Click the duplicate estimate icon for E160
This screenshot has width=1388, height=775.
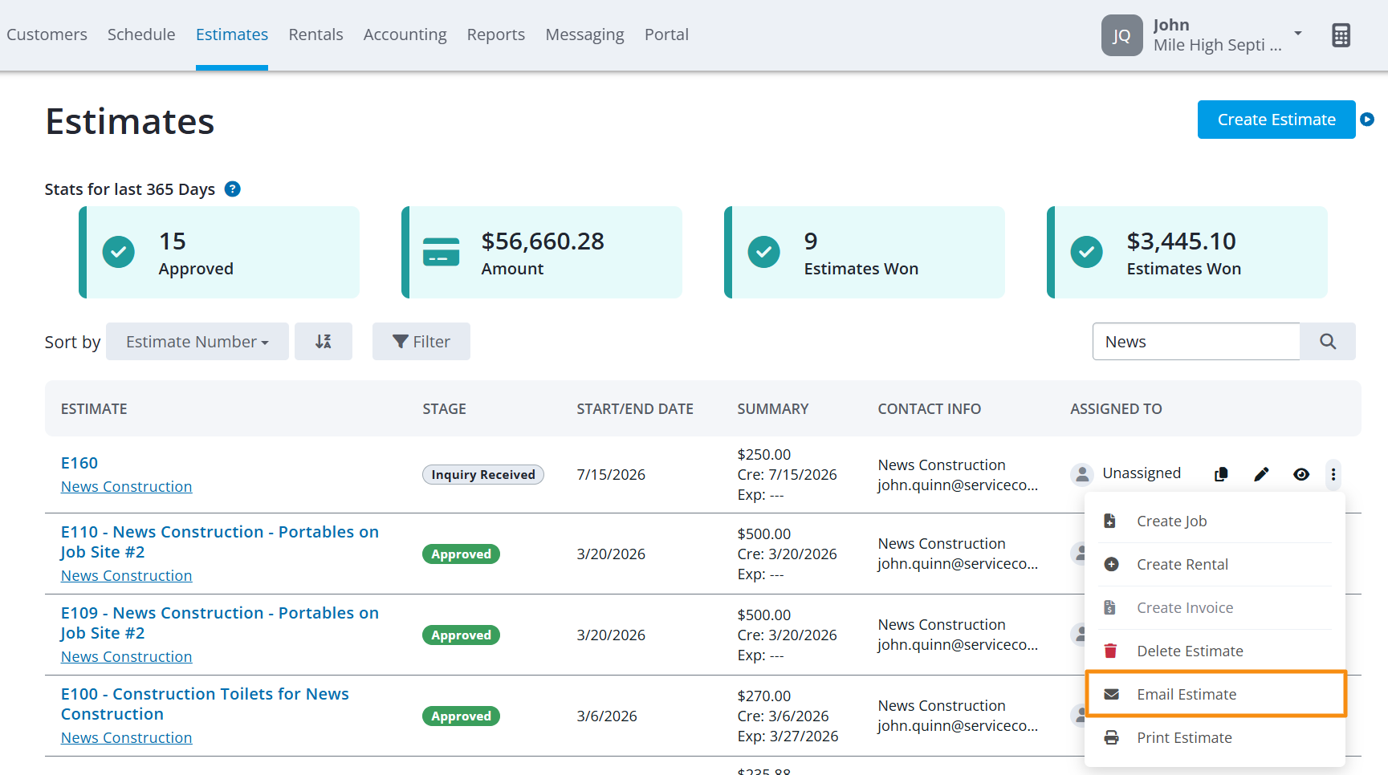[1221, 474]
